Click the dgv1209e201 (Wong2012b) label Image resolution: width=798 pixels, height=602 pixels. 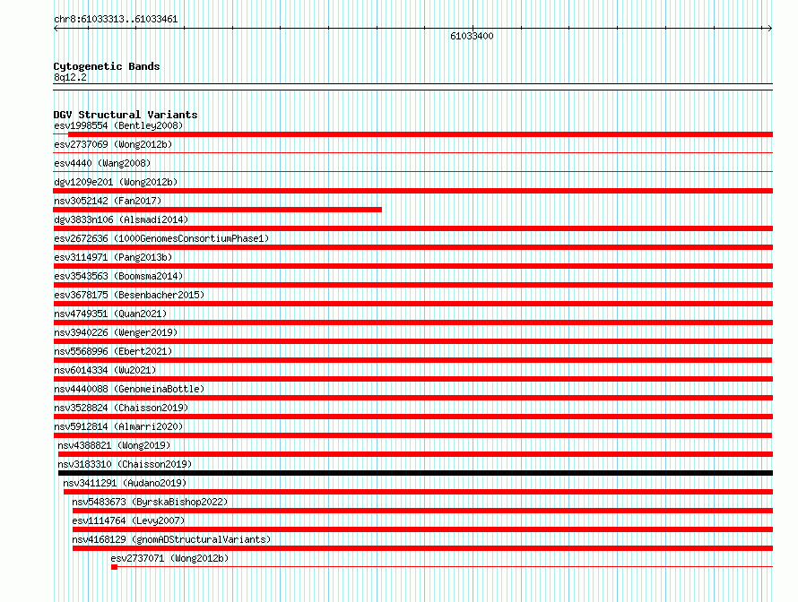pos(116,182)
